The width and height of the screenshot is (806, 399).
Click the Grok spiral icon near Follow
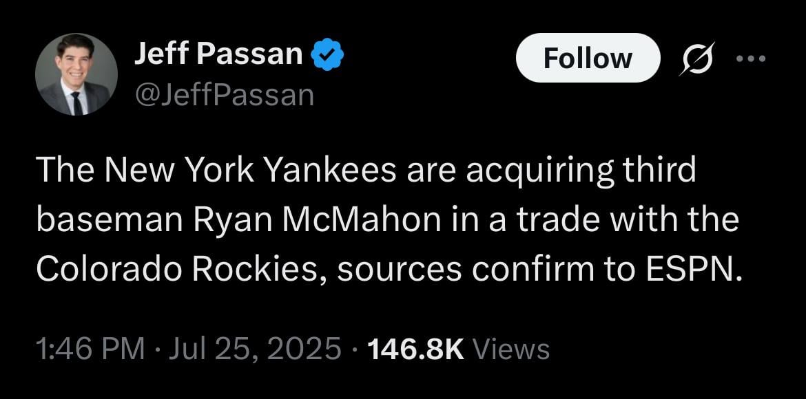696,58
